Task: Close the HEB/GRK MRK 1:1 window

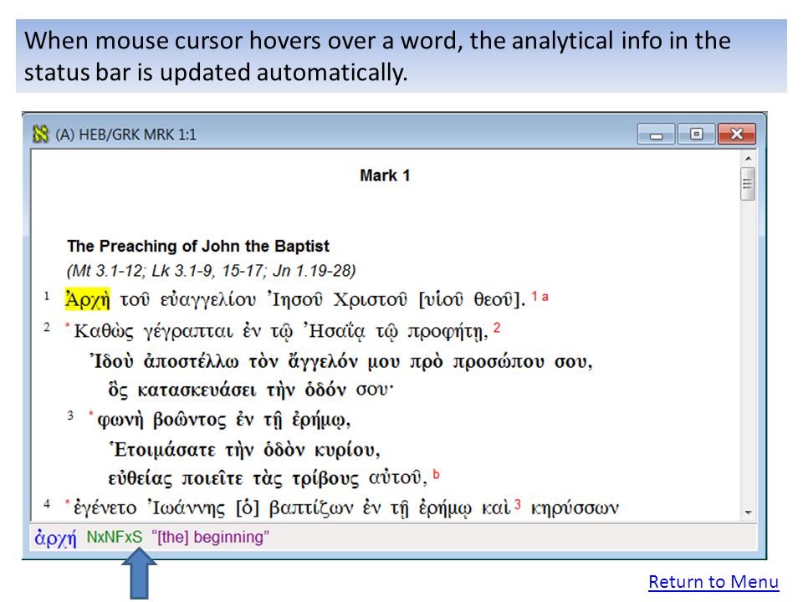Action: click(x=736, y=134)
